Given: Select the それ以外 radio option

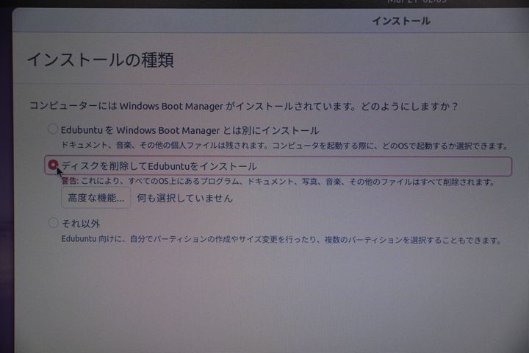Looking at the screenshot, I should click(53, 223).
